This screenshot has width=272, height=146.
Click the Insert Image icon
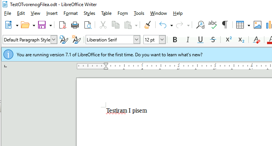(258, 25)
